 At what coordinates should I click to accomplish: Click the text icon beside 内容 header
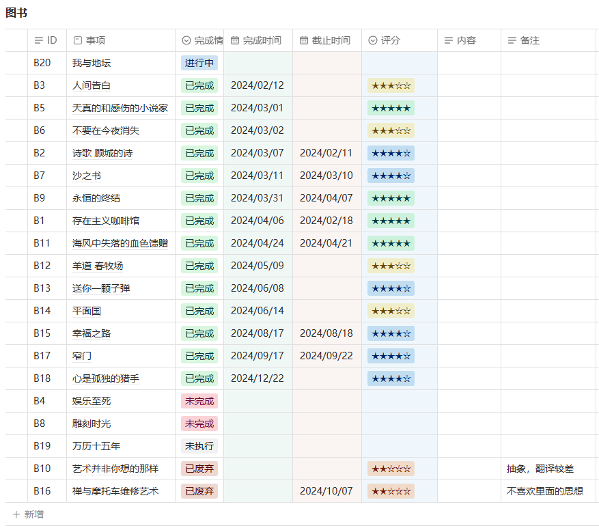click(x=449, y=41)
